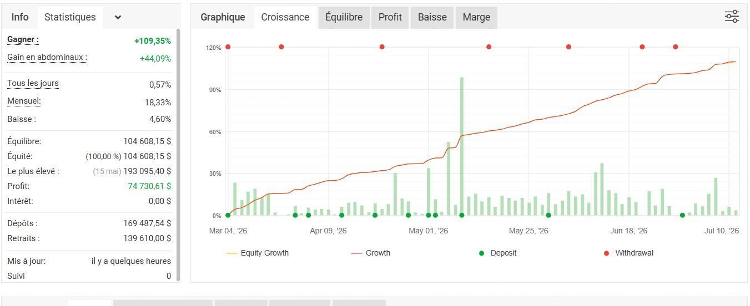This screenshot has width=750, height=306.
Task: Toggle the Equity Growth legend series
Action: (257, 253)
